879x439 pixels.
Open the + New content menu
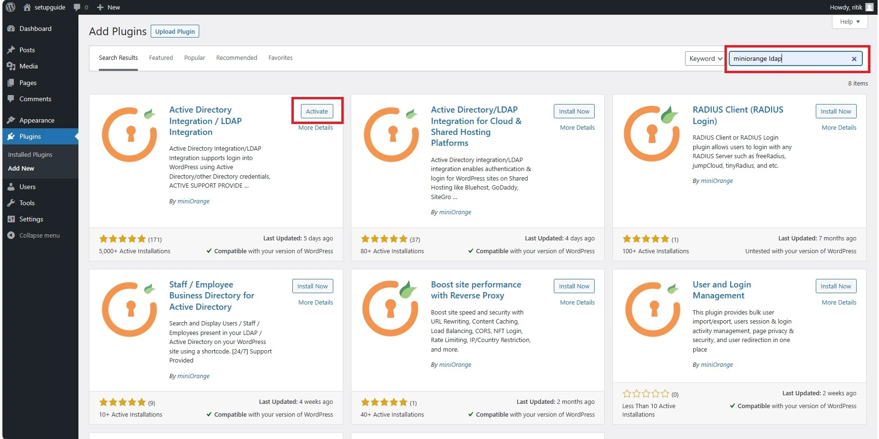click(108, 7)
